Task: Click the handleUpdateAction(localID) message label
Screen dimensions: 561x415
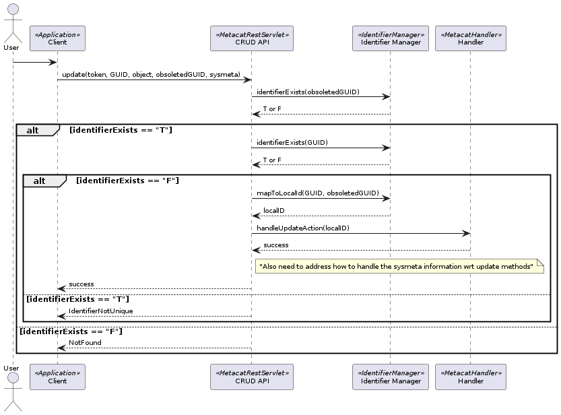Action: [303, 228]
